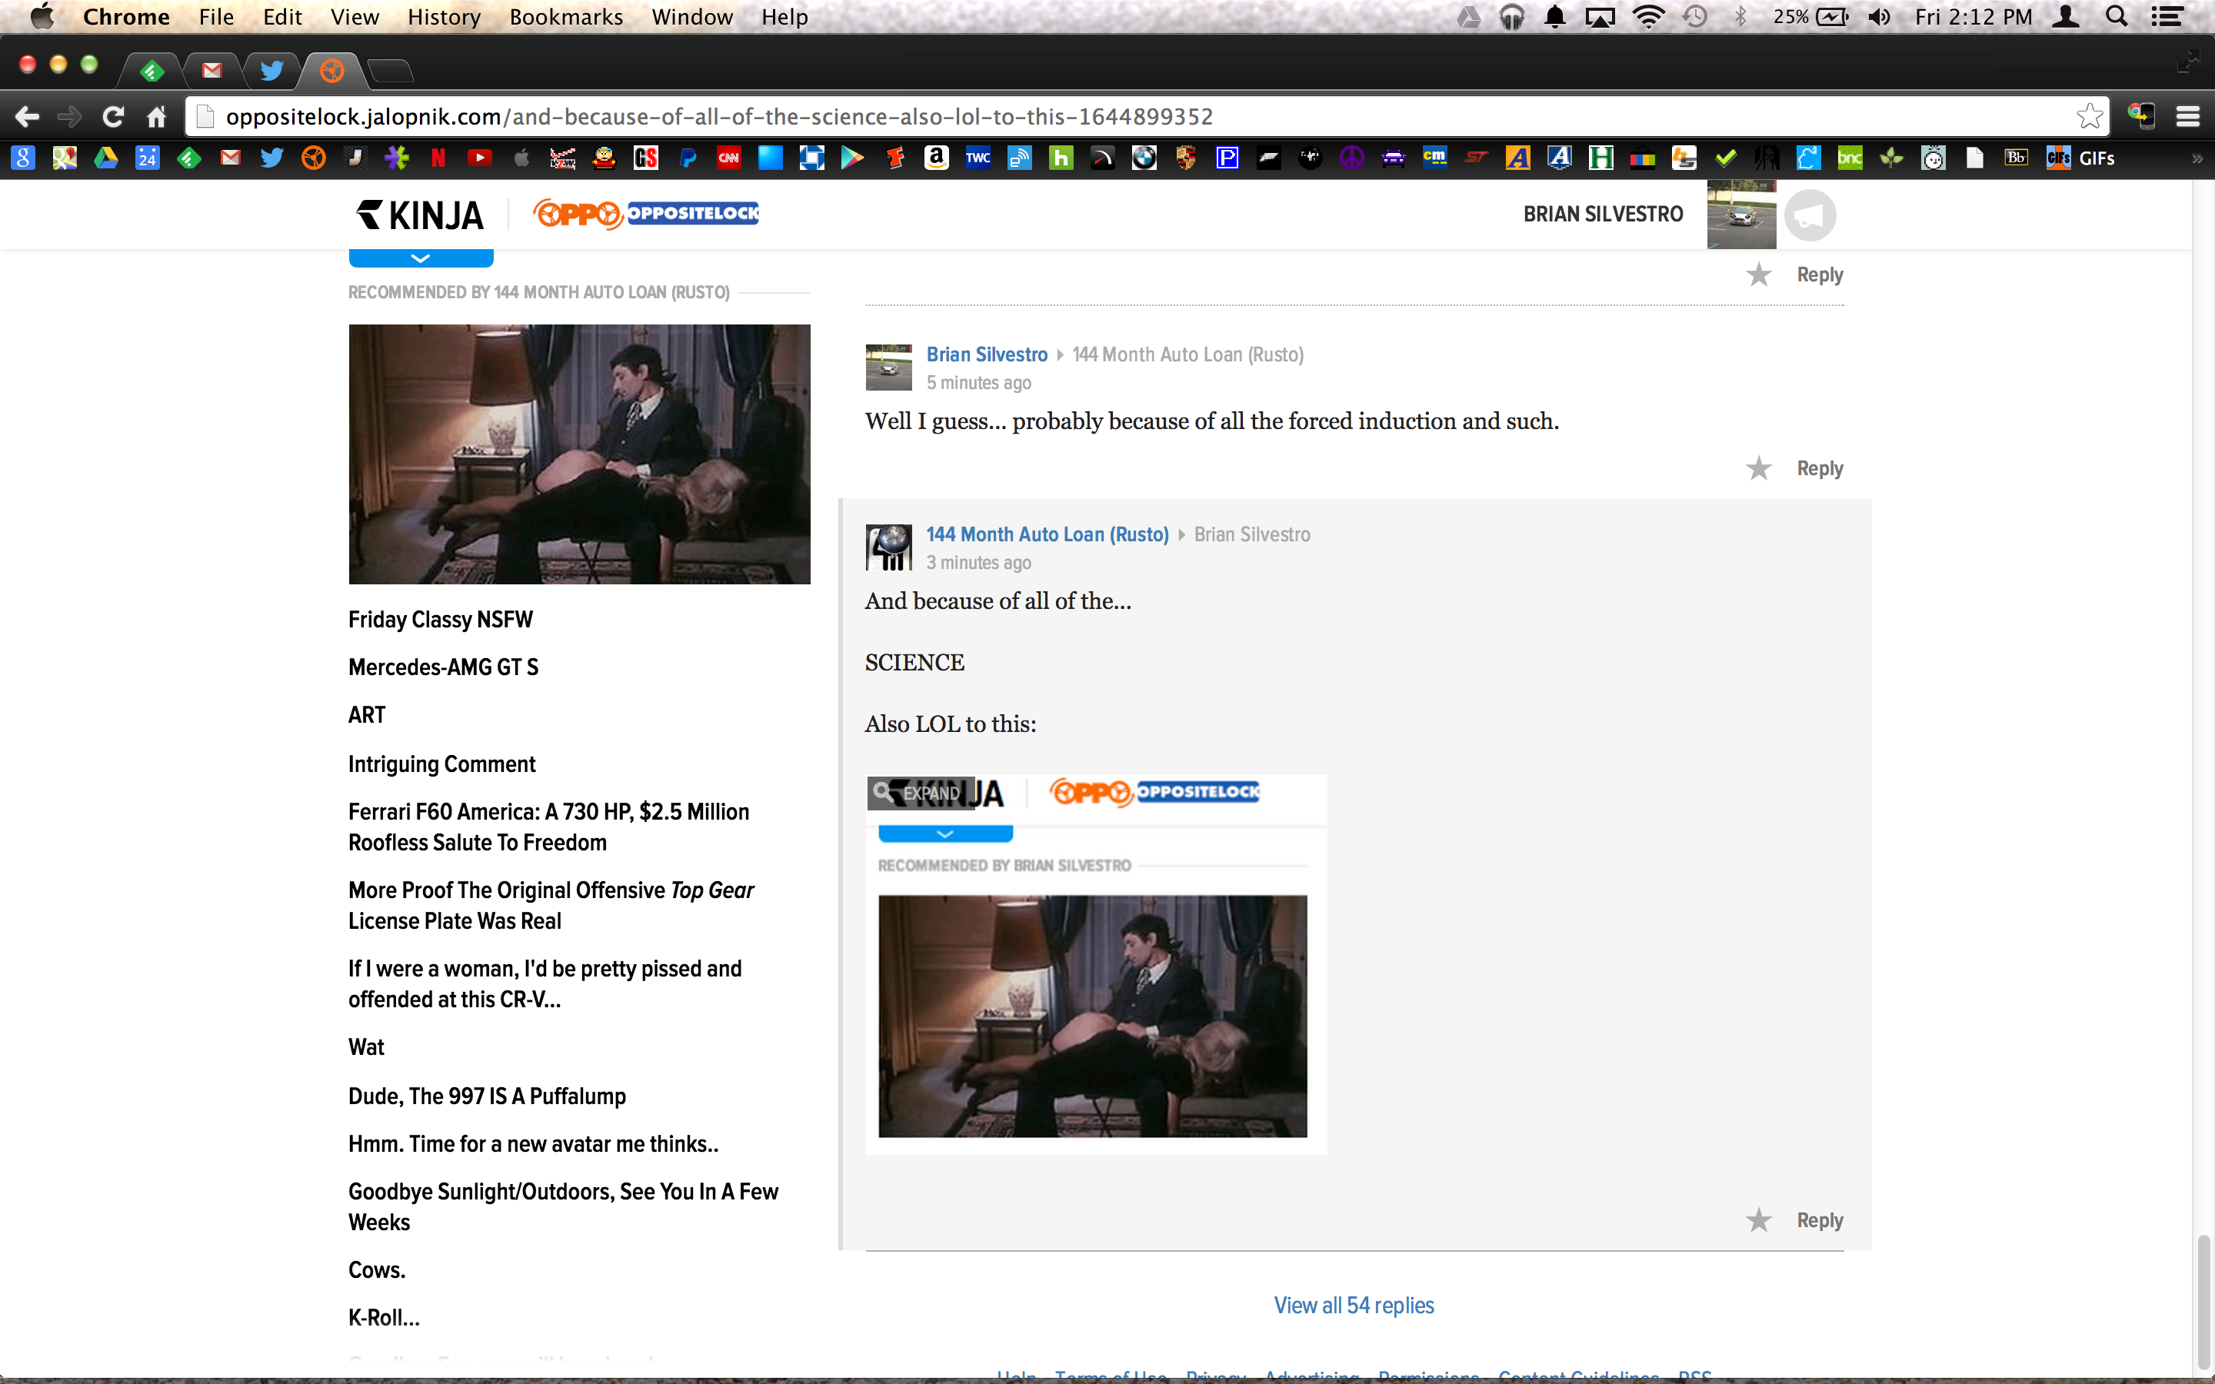The image size is (2215, 1384).
Task: Open the purple peace sign bookmark
Action: [1352, 158]
